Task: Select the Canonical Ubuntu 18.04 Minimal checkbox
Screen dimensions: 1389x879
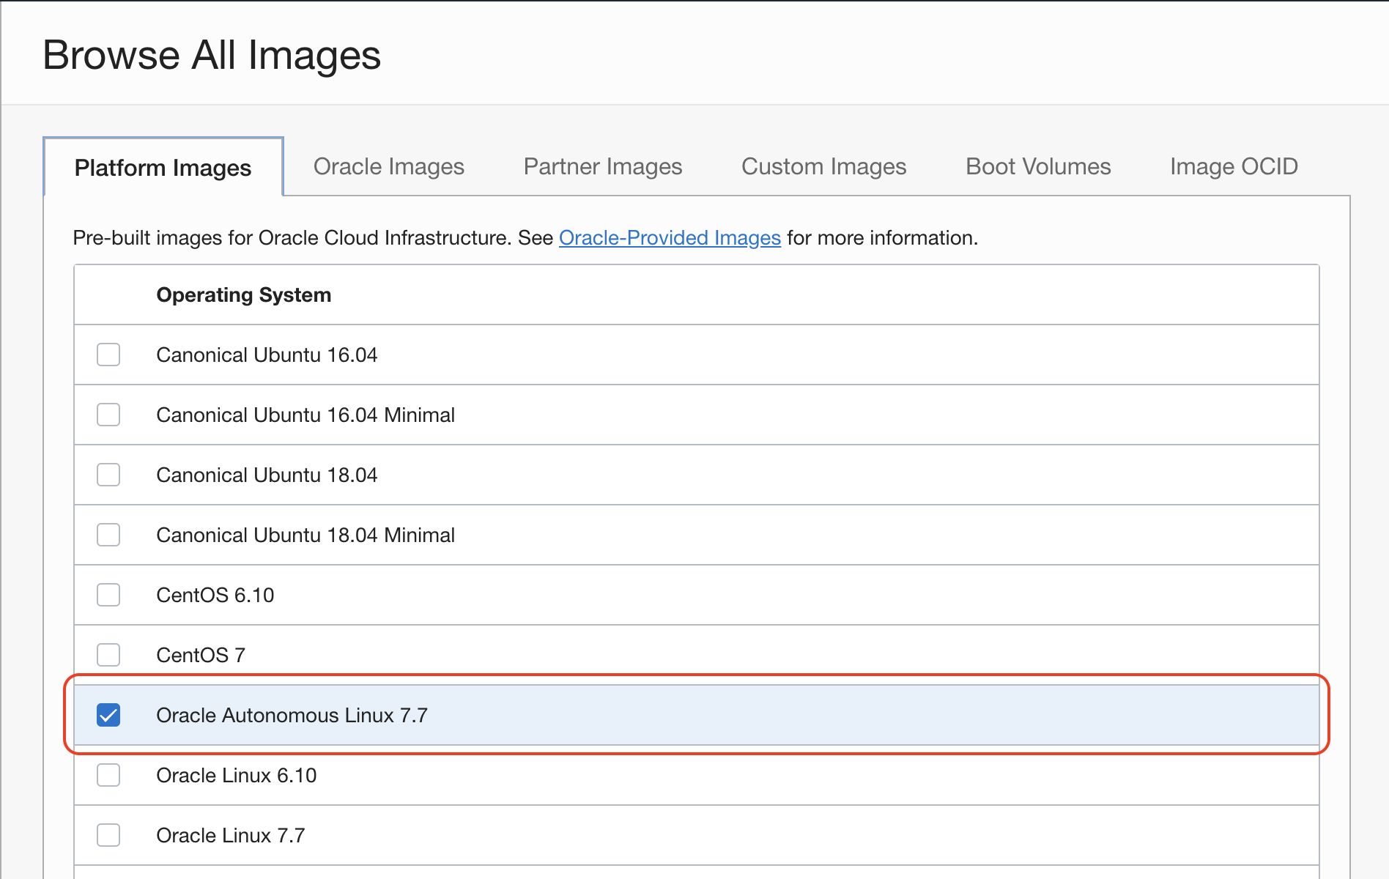Action: click(108, 535)
